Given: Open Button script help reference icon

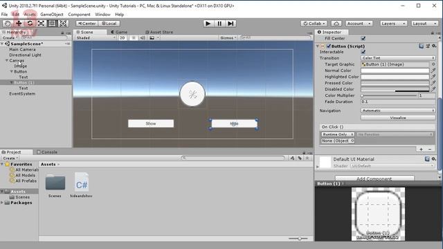Looking at the screenshot, I should [x=422, y=46].
